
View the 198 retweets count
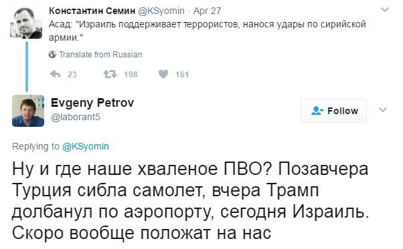[131, 75]
